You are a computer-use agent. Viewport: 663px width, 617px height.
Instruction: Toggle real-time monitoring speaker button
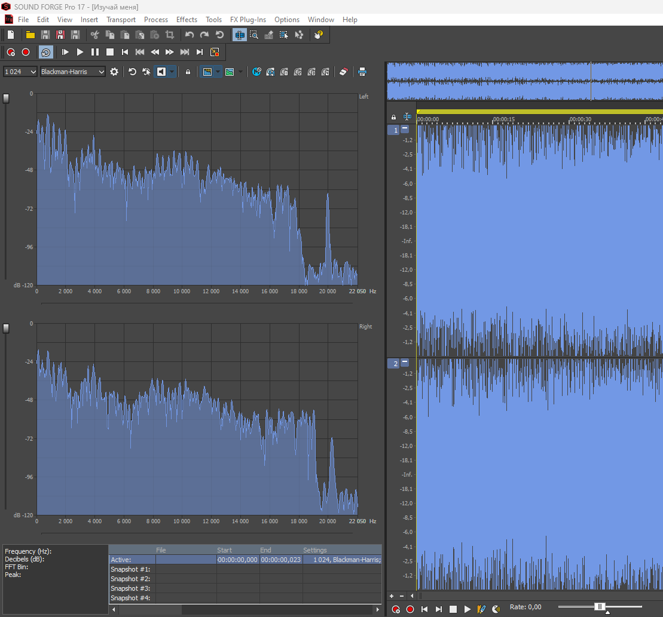pos(161,72)
